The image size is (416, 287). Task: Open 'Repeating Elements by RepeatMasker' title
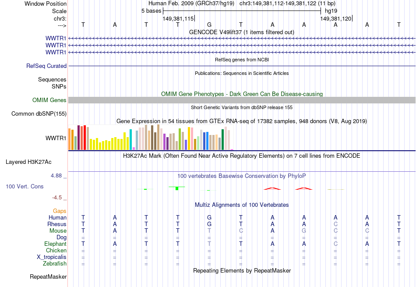point(242,271)
